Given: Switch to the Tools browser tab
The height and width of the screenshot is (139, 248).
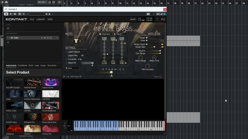Looking at the screenshot, I should pyautogui.click(x=31, y=66).
